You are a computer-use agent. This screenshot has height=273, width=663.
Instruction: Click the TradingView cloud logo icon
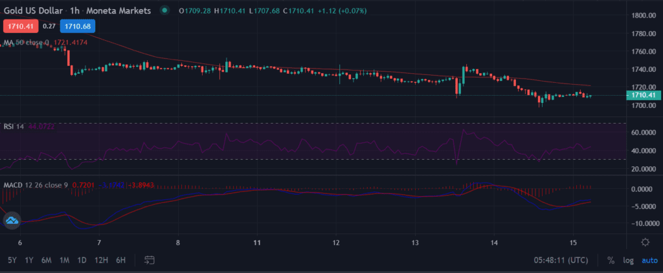(x=12, y=220)
